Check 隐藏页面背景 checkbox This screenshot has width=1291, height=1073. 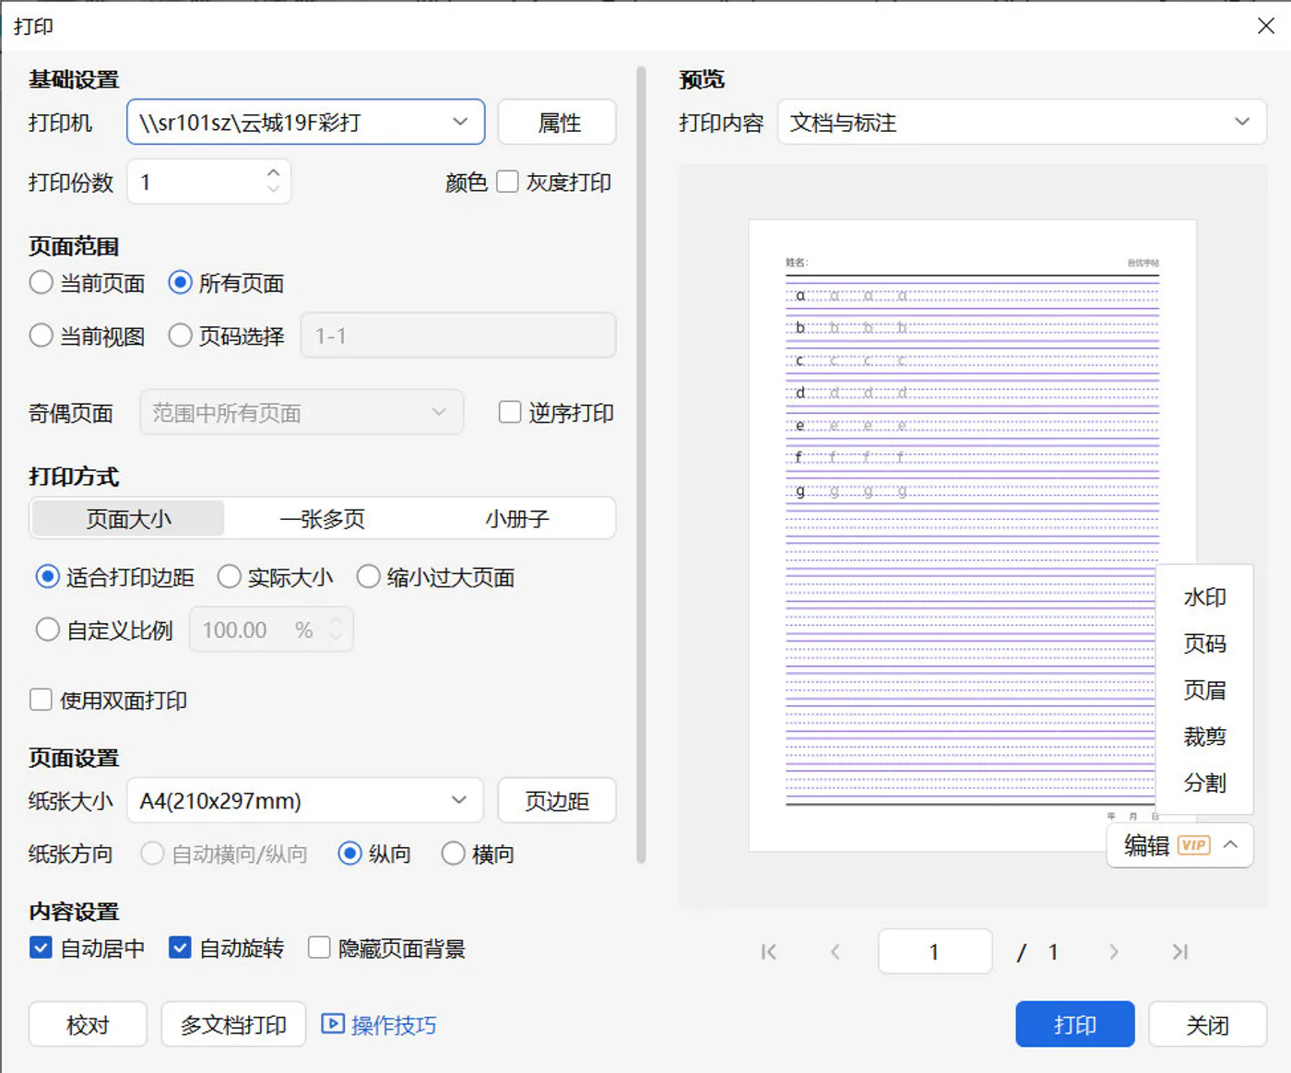[319, 948]
